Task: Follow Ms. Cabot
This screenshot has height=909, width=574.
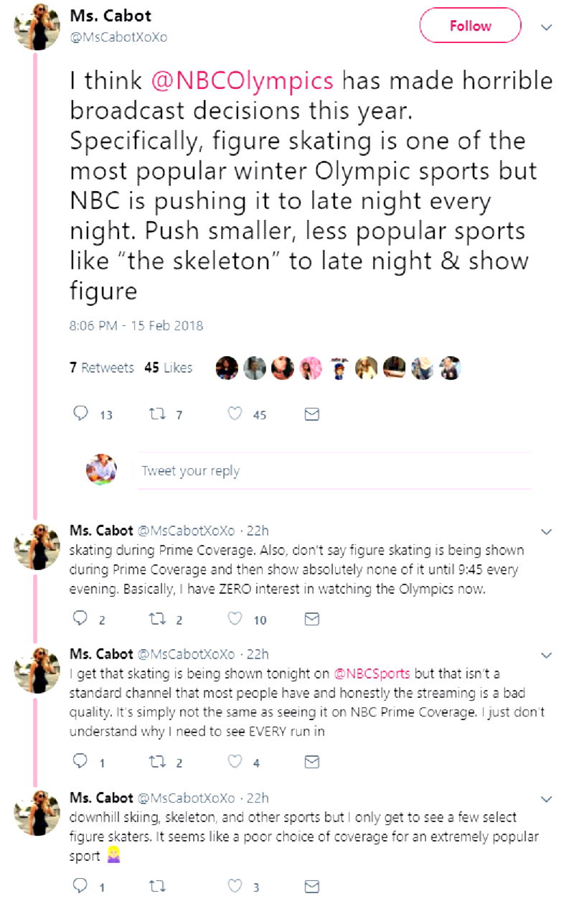Action: tap(470, 26)
